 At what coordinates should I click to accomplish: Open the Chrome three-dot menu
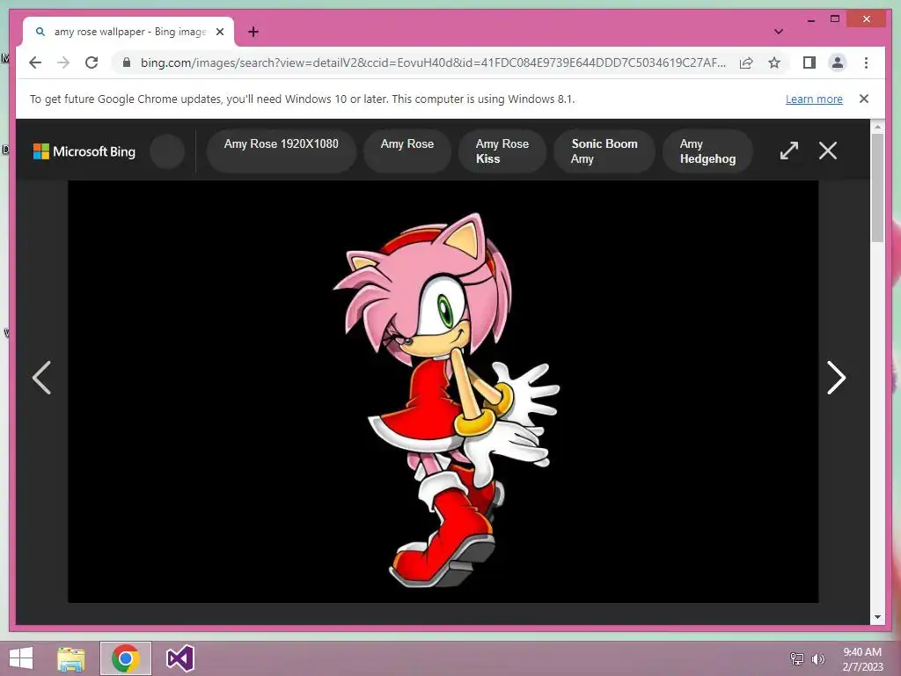(866, 62)
